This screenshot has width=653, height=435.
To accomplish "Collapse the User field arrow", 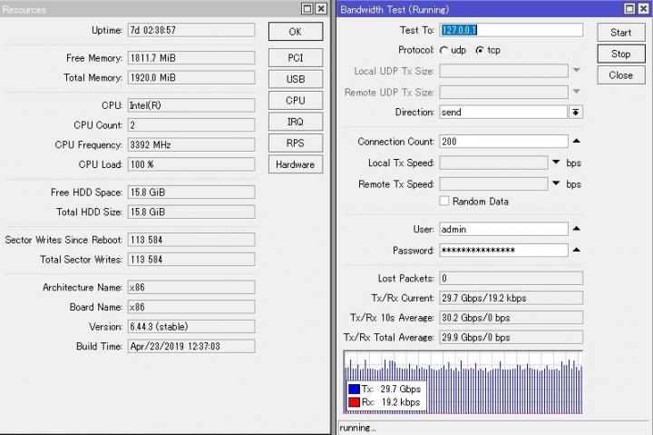I will pyautogui.click(x=577, y=229).
